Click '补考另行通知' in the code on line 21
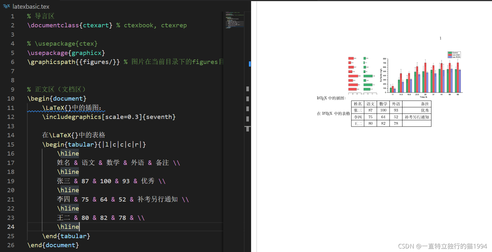This screenshot has height=252, width=492. click(157, 200)
